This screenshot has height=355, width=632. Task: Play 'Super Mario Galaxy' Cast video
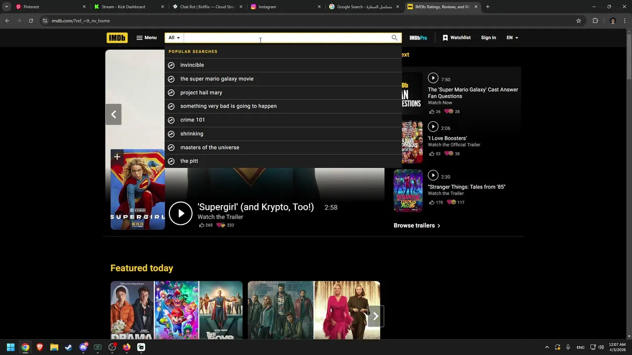pos(433,78)
